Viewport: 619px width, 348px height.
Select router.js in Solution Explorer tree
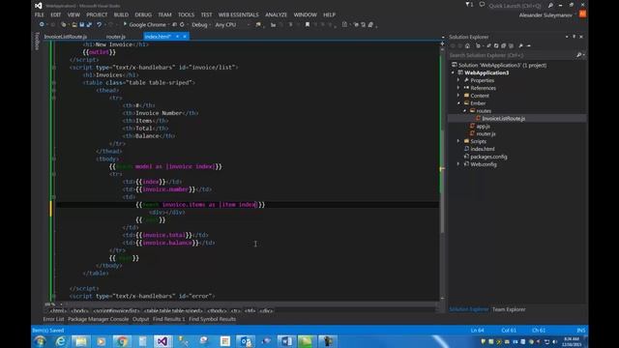(486, 133)
